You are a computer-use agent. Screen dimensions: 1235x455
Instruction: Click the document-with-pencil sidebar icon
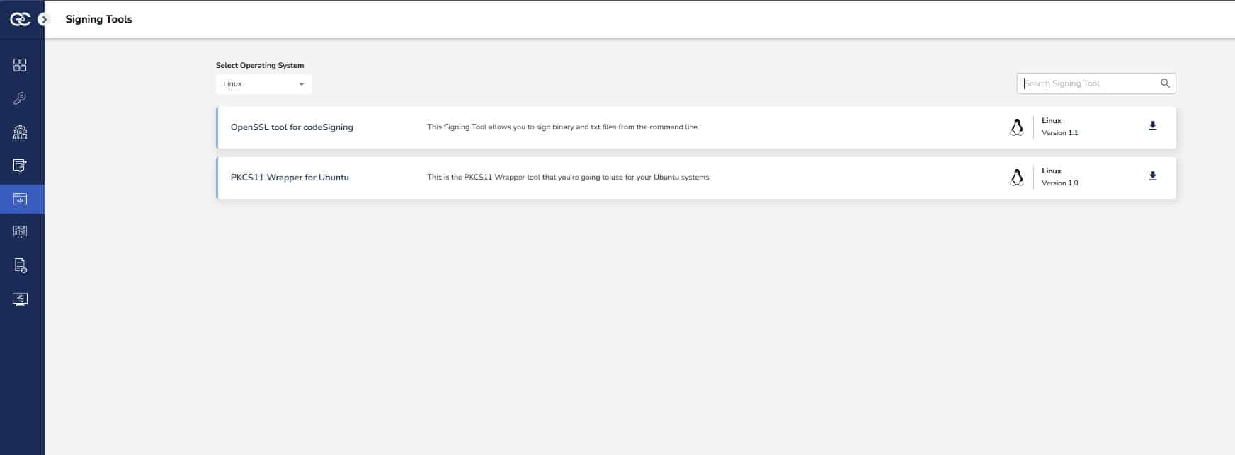point(20,166)
